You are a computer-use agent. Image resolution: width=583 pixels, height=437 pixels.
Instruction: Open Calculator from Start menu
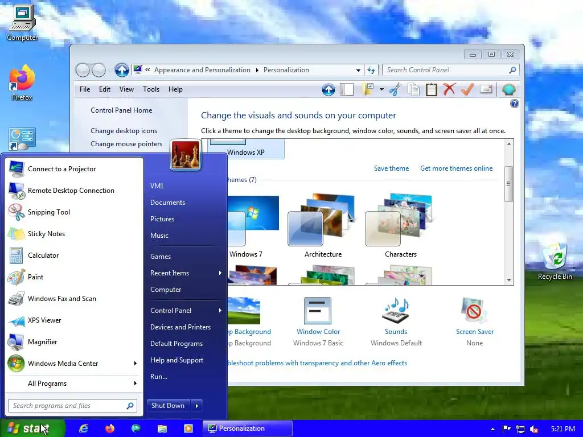(x=74, y=255)
